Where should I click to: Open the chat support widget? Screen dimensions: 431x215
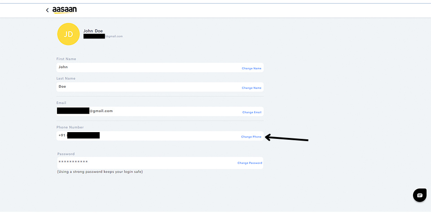pos(420,195)
